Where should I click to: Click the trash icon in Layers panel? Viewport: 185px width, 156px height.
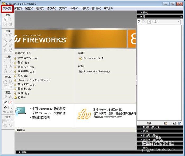[179, 123]
